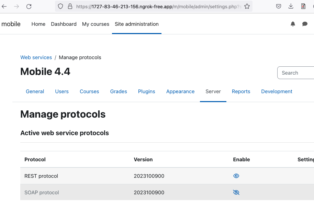Open the Reports tab
The image size is (314, 207).
(x=241, y=91)
